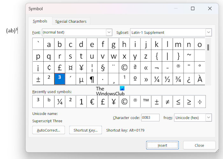The height and width of the screenshot is (159, 223).
Task: Select the macron ¯ symbol
Action: [189, 67]
